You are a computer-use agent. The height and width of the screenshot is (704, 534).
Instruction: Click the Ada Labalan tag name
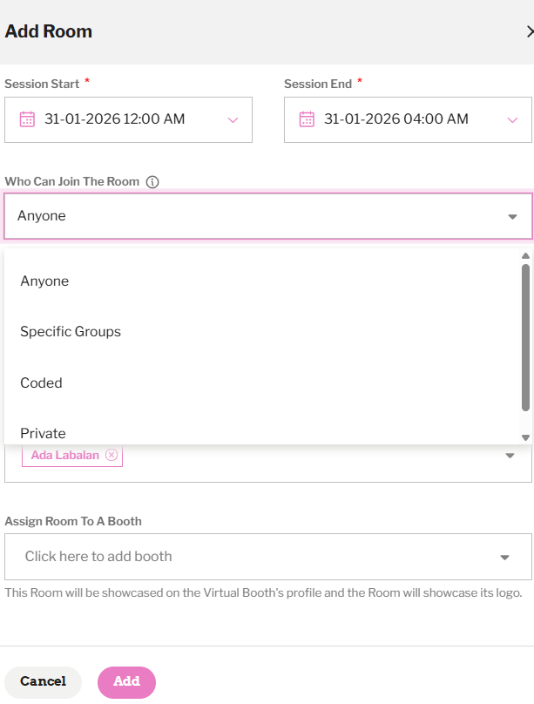point(65,455)
